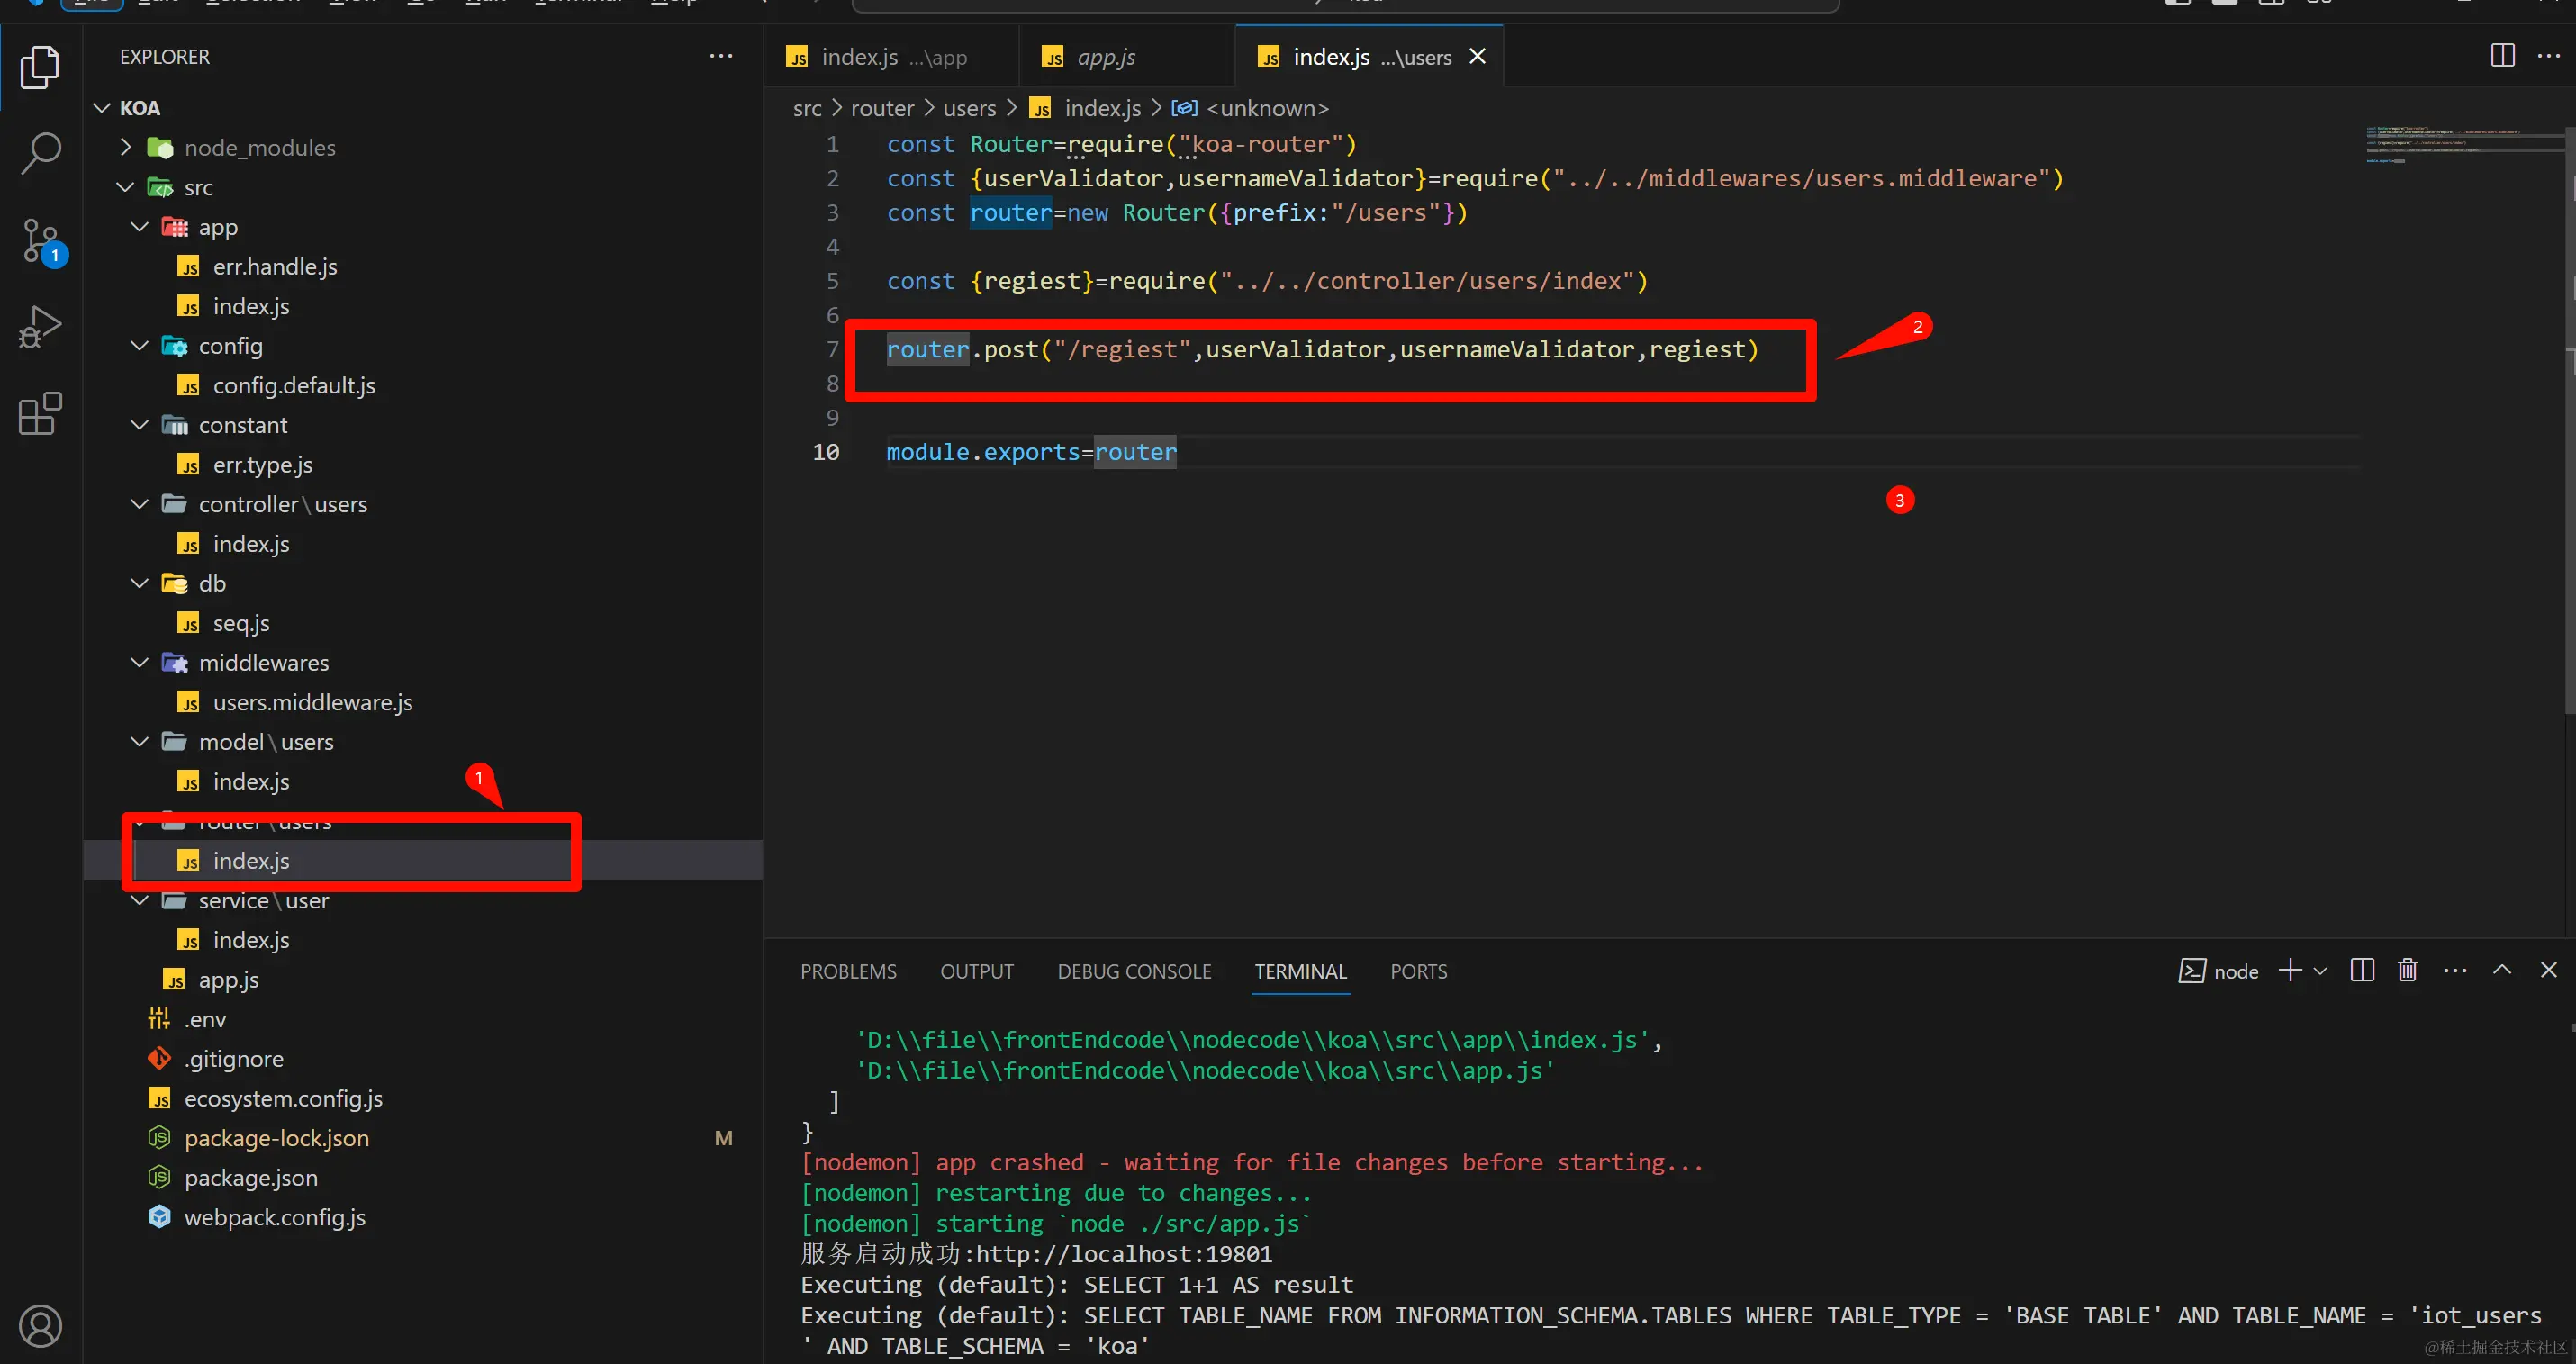Open terminal panel more actions menu
The image size is (2576, 1364).
pos(2455,970)
